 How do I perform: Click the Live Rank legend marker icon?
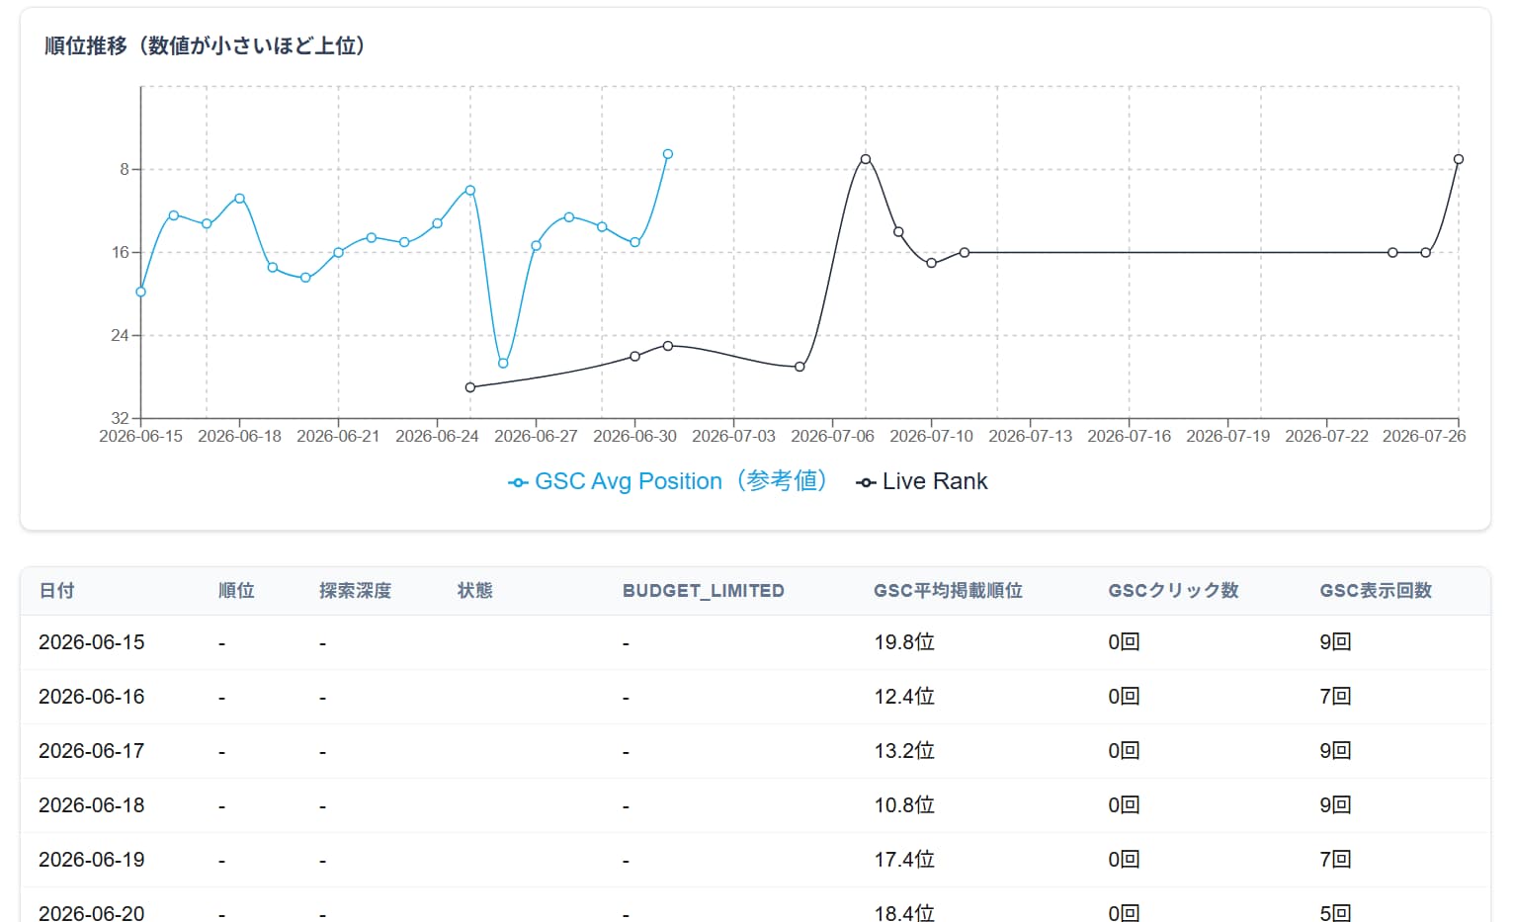click(866, 482)
